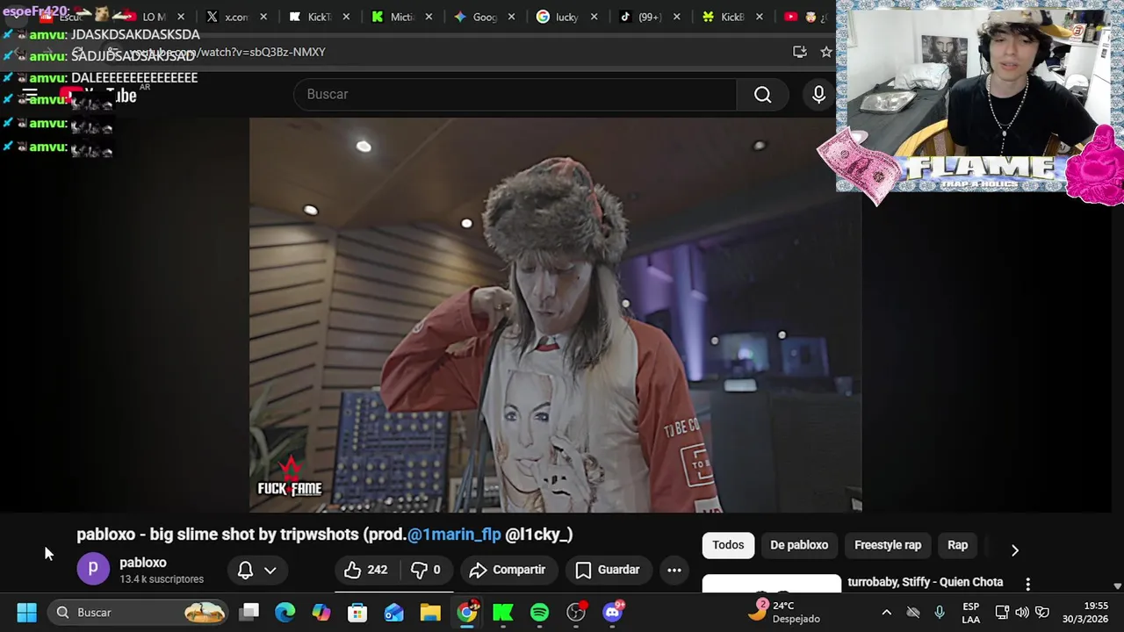The image size is (1124, 632).
Task: Open Spotify from the taskbar
Action: point(539,612)
